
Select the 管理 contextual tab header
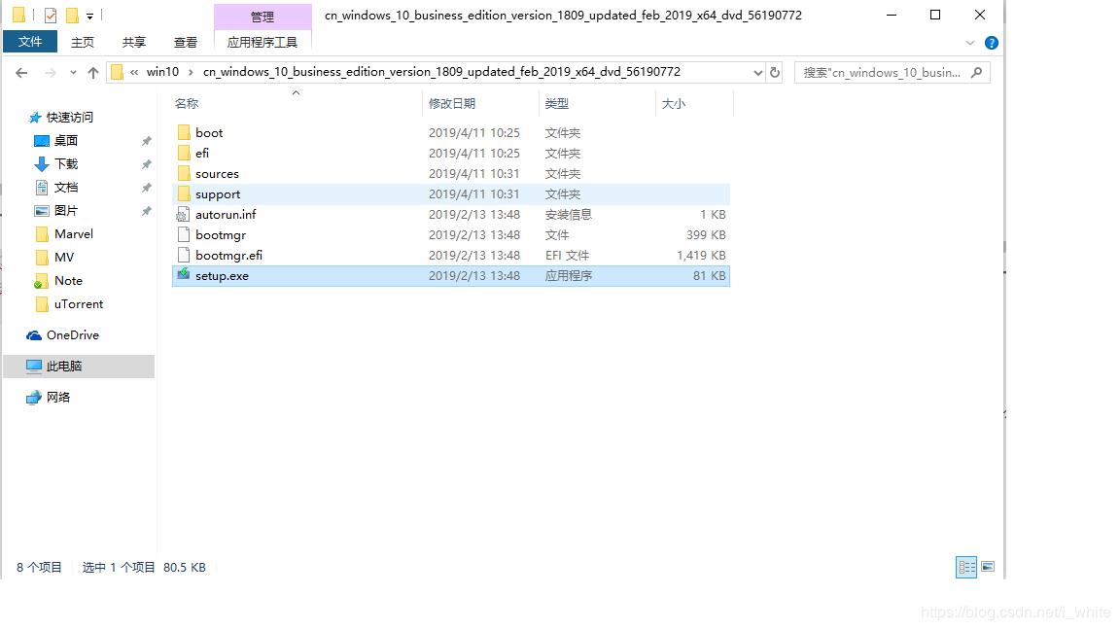[x=262, y=17]
